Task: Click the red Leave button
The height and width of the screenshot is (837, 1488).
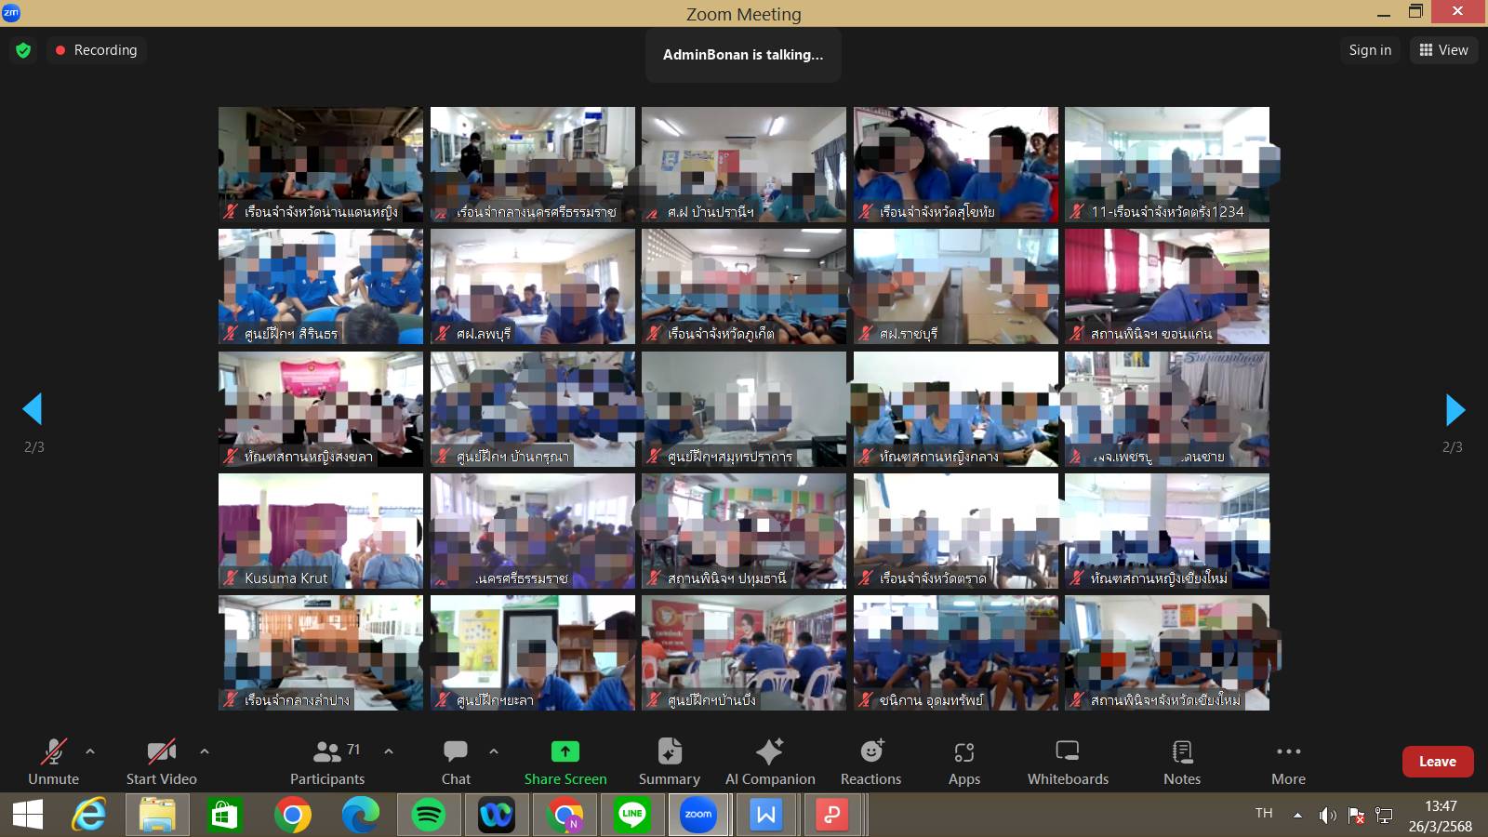Action: click(1437, 762)
